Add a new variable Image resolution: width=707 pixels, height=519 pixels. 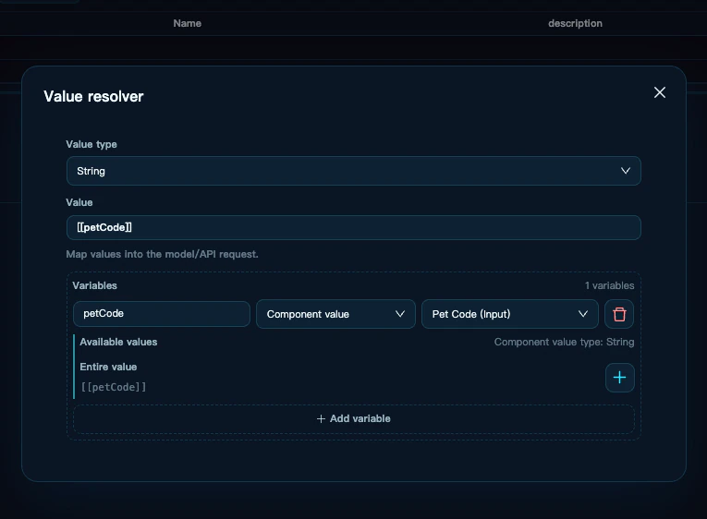(353, 419)
